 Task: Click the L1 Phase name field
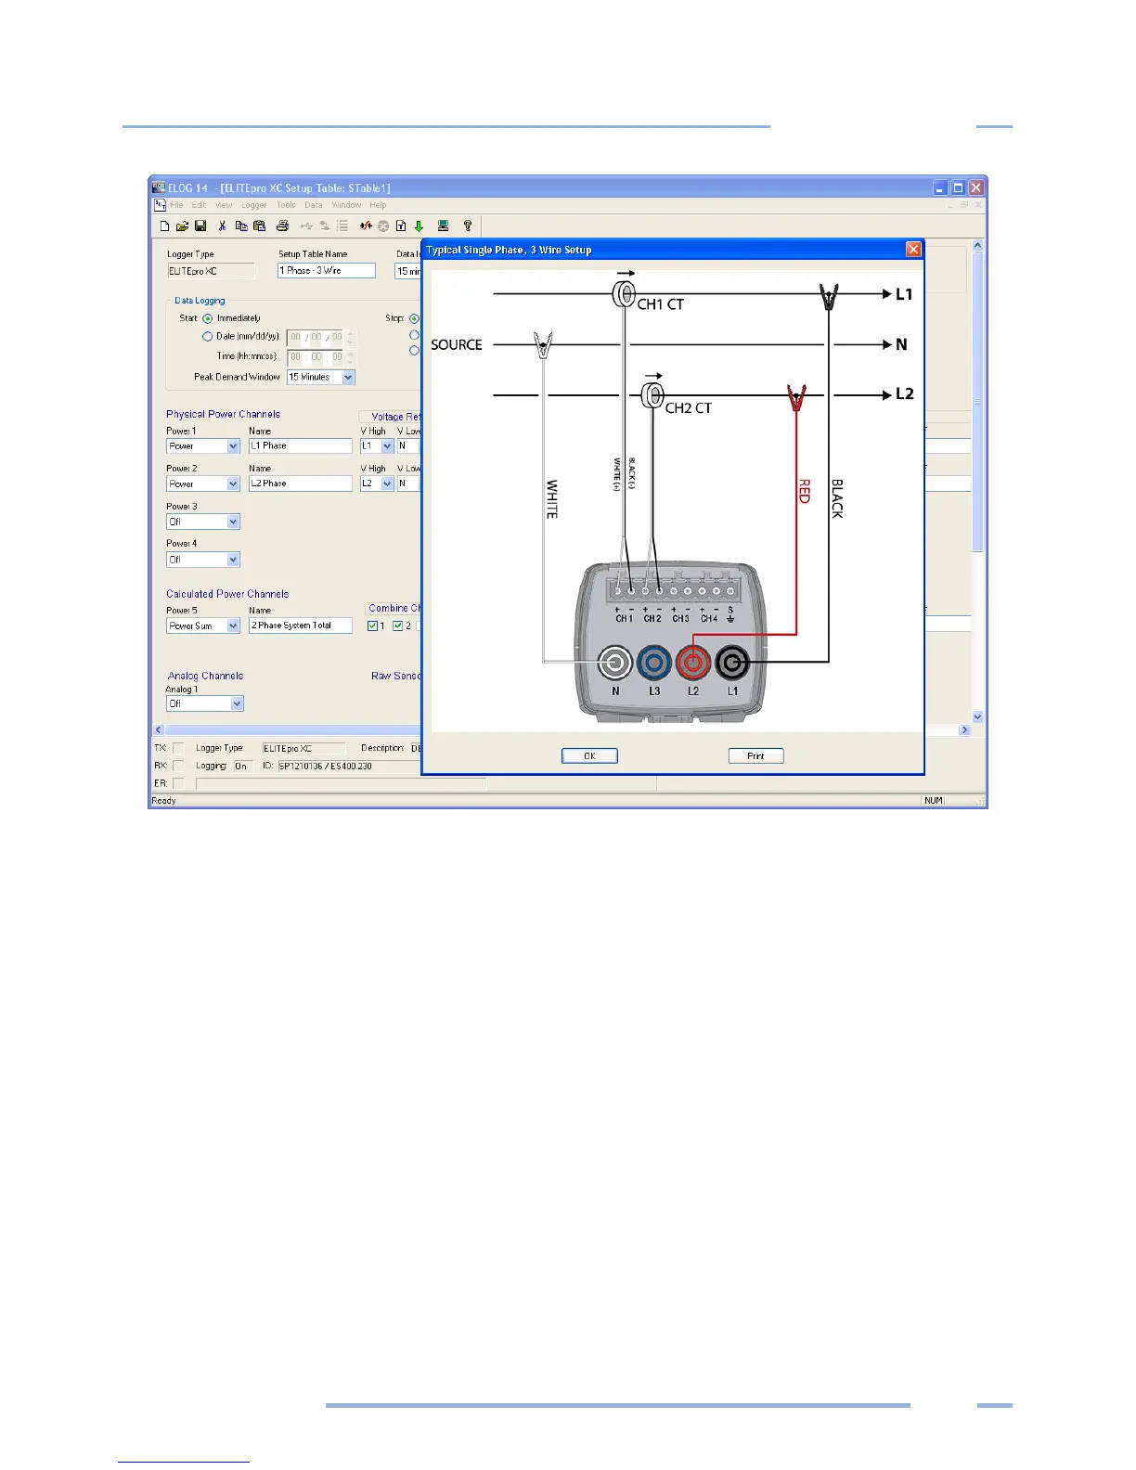[300, 446]
